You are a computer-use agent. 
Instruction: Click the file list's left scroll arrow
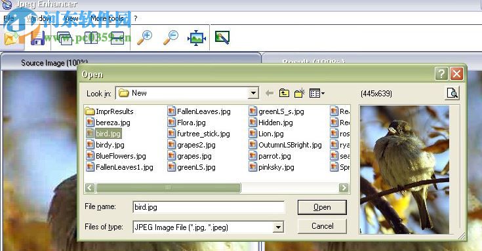click(90, 187)
